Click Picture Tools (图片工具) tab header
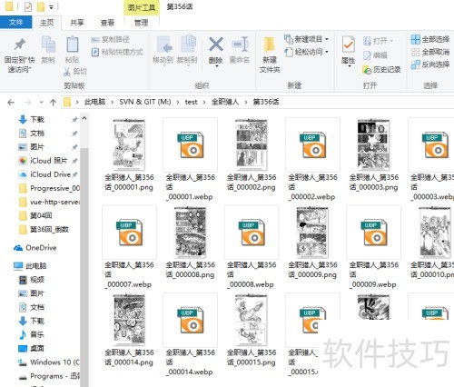 point(142,7)
